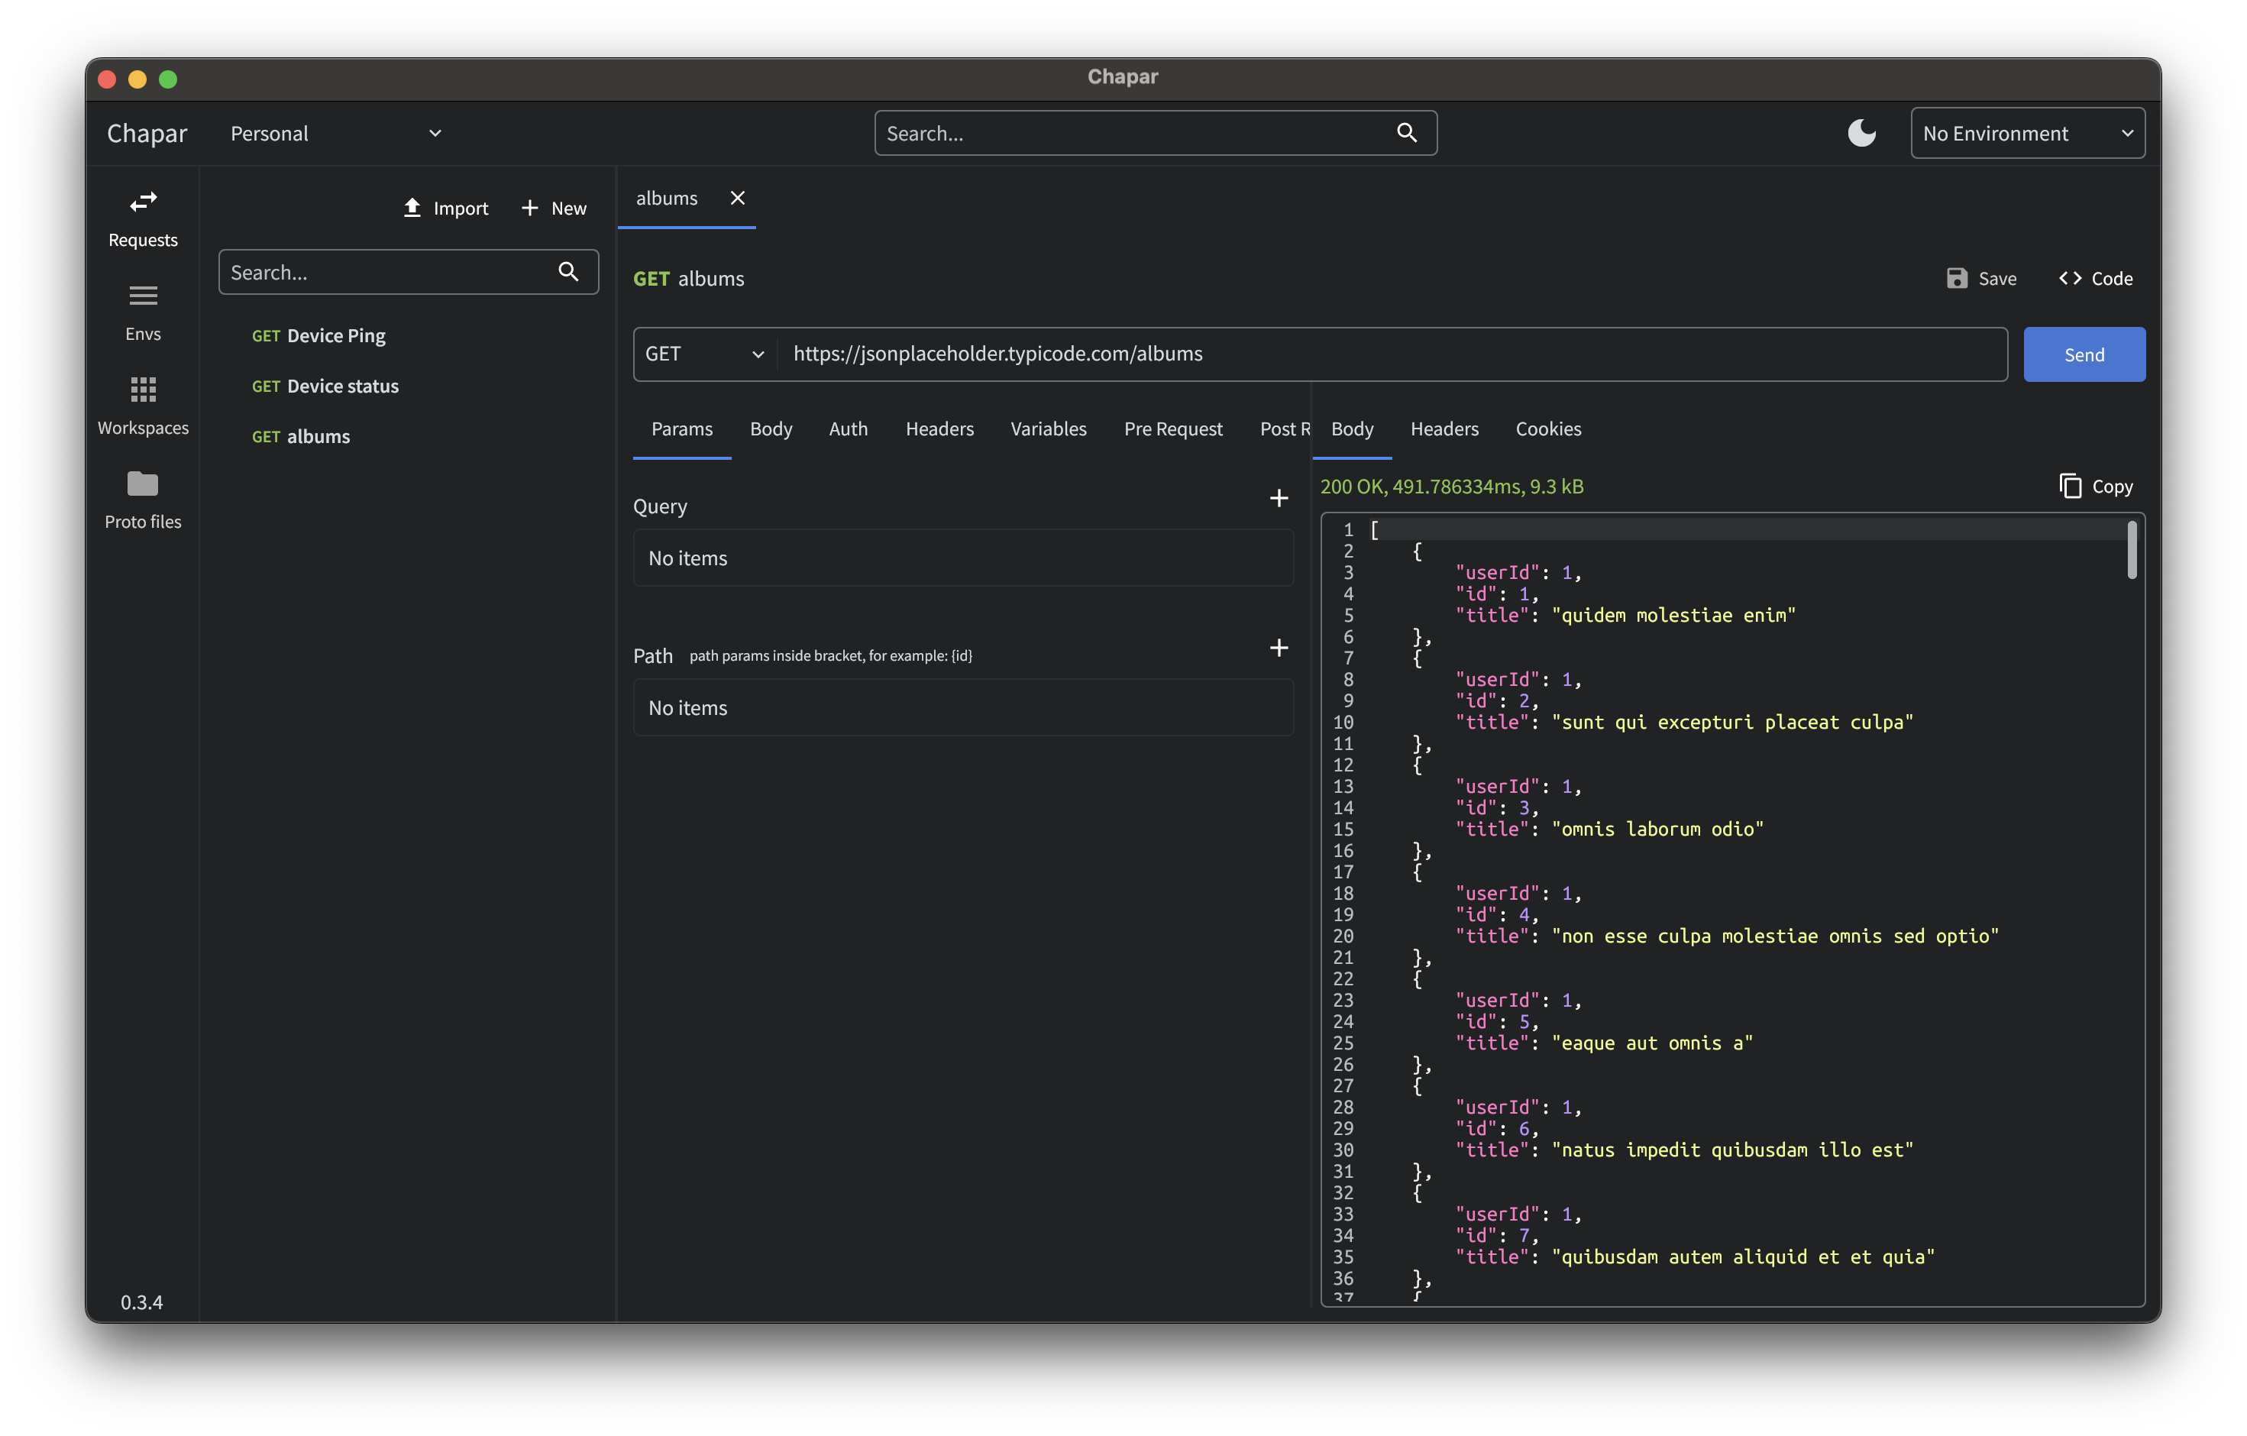Close the albums tab
This screenshot has width=2247, height=1436.
pyautogui.click(x=737, y=198)
